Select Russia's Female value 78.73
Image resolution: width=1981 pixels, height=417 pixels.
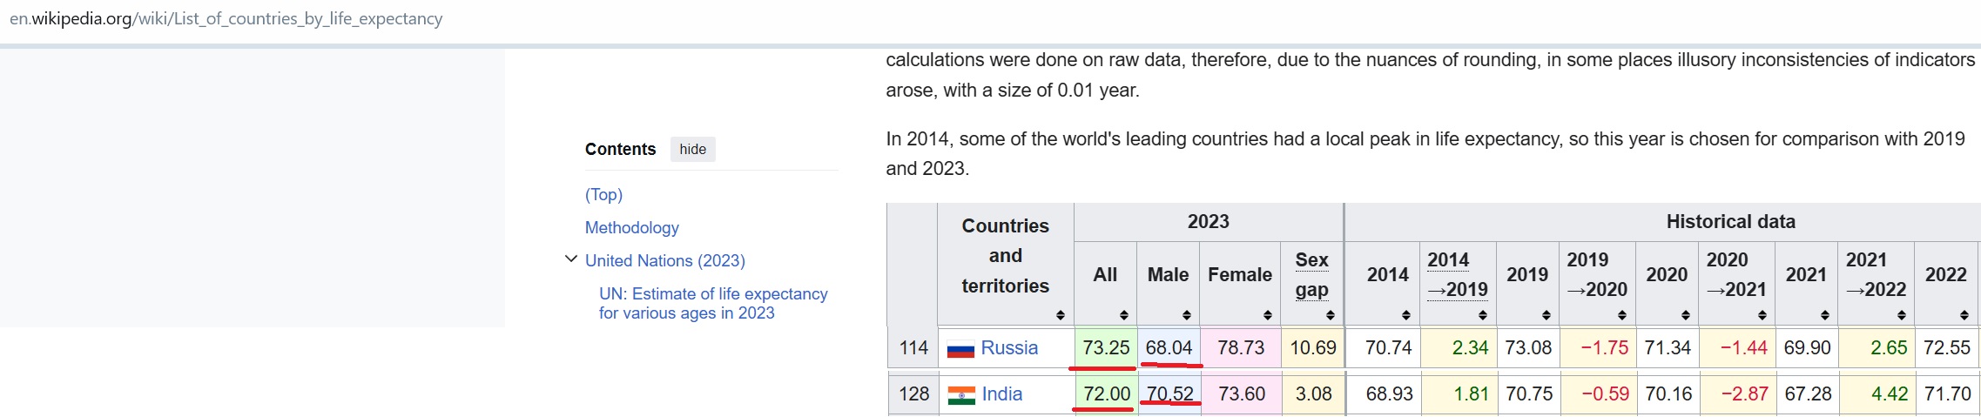coord(1241,347)
